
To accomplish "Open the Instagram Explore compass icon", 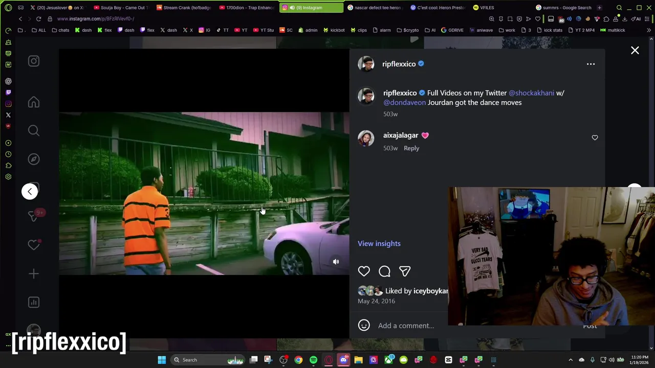I will (x=34, y=159).
